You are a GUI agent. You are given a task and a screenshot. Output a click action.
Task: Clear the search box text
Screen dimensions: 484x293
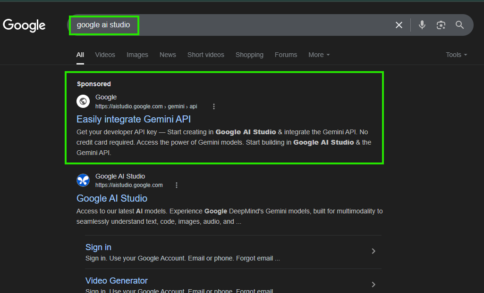(399, 25)
